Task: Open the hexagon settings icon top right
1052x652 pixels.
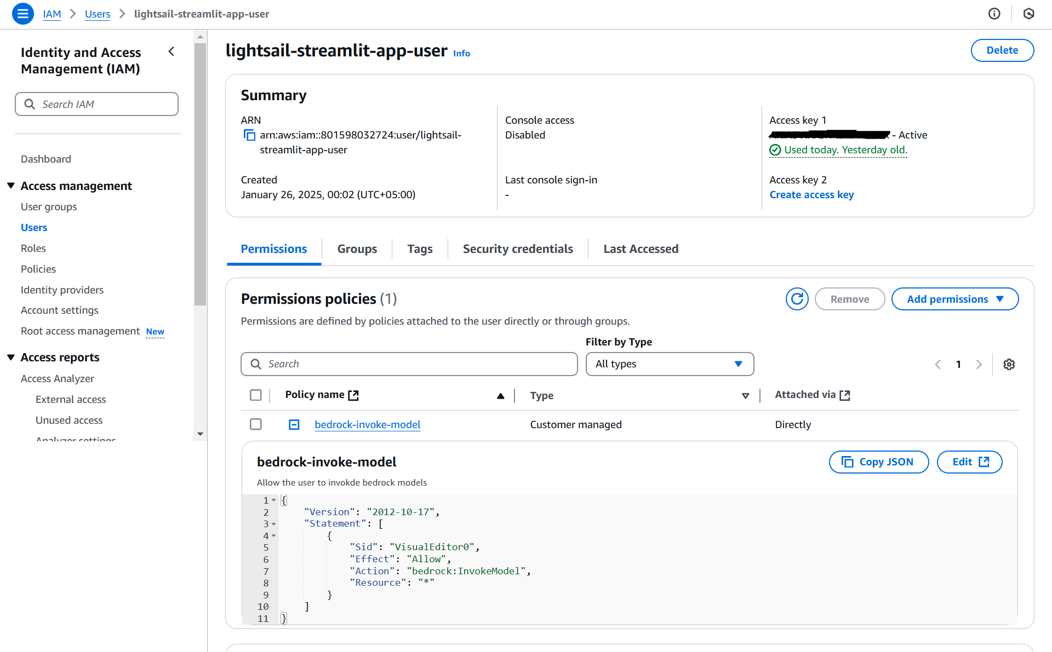Action: pos(1028,14)
